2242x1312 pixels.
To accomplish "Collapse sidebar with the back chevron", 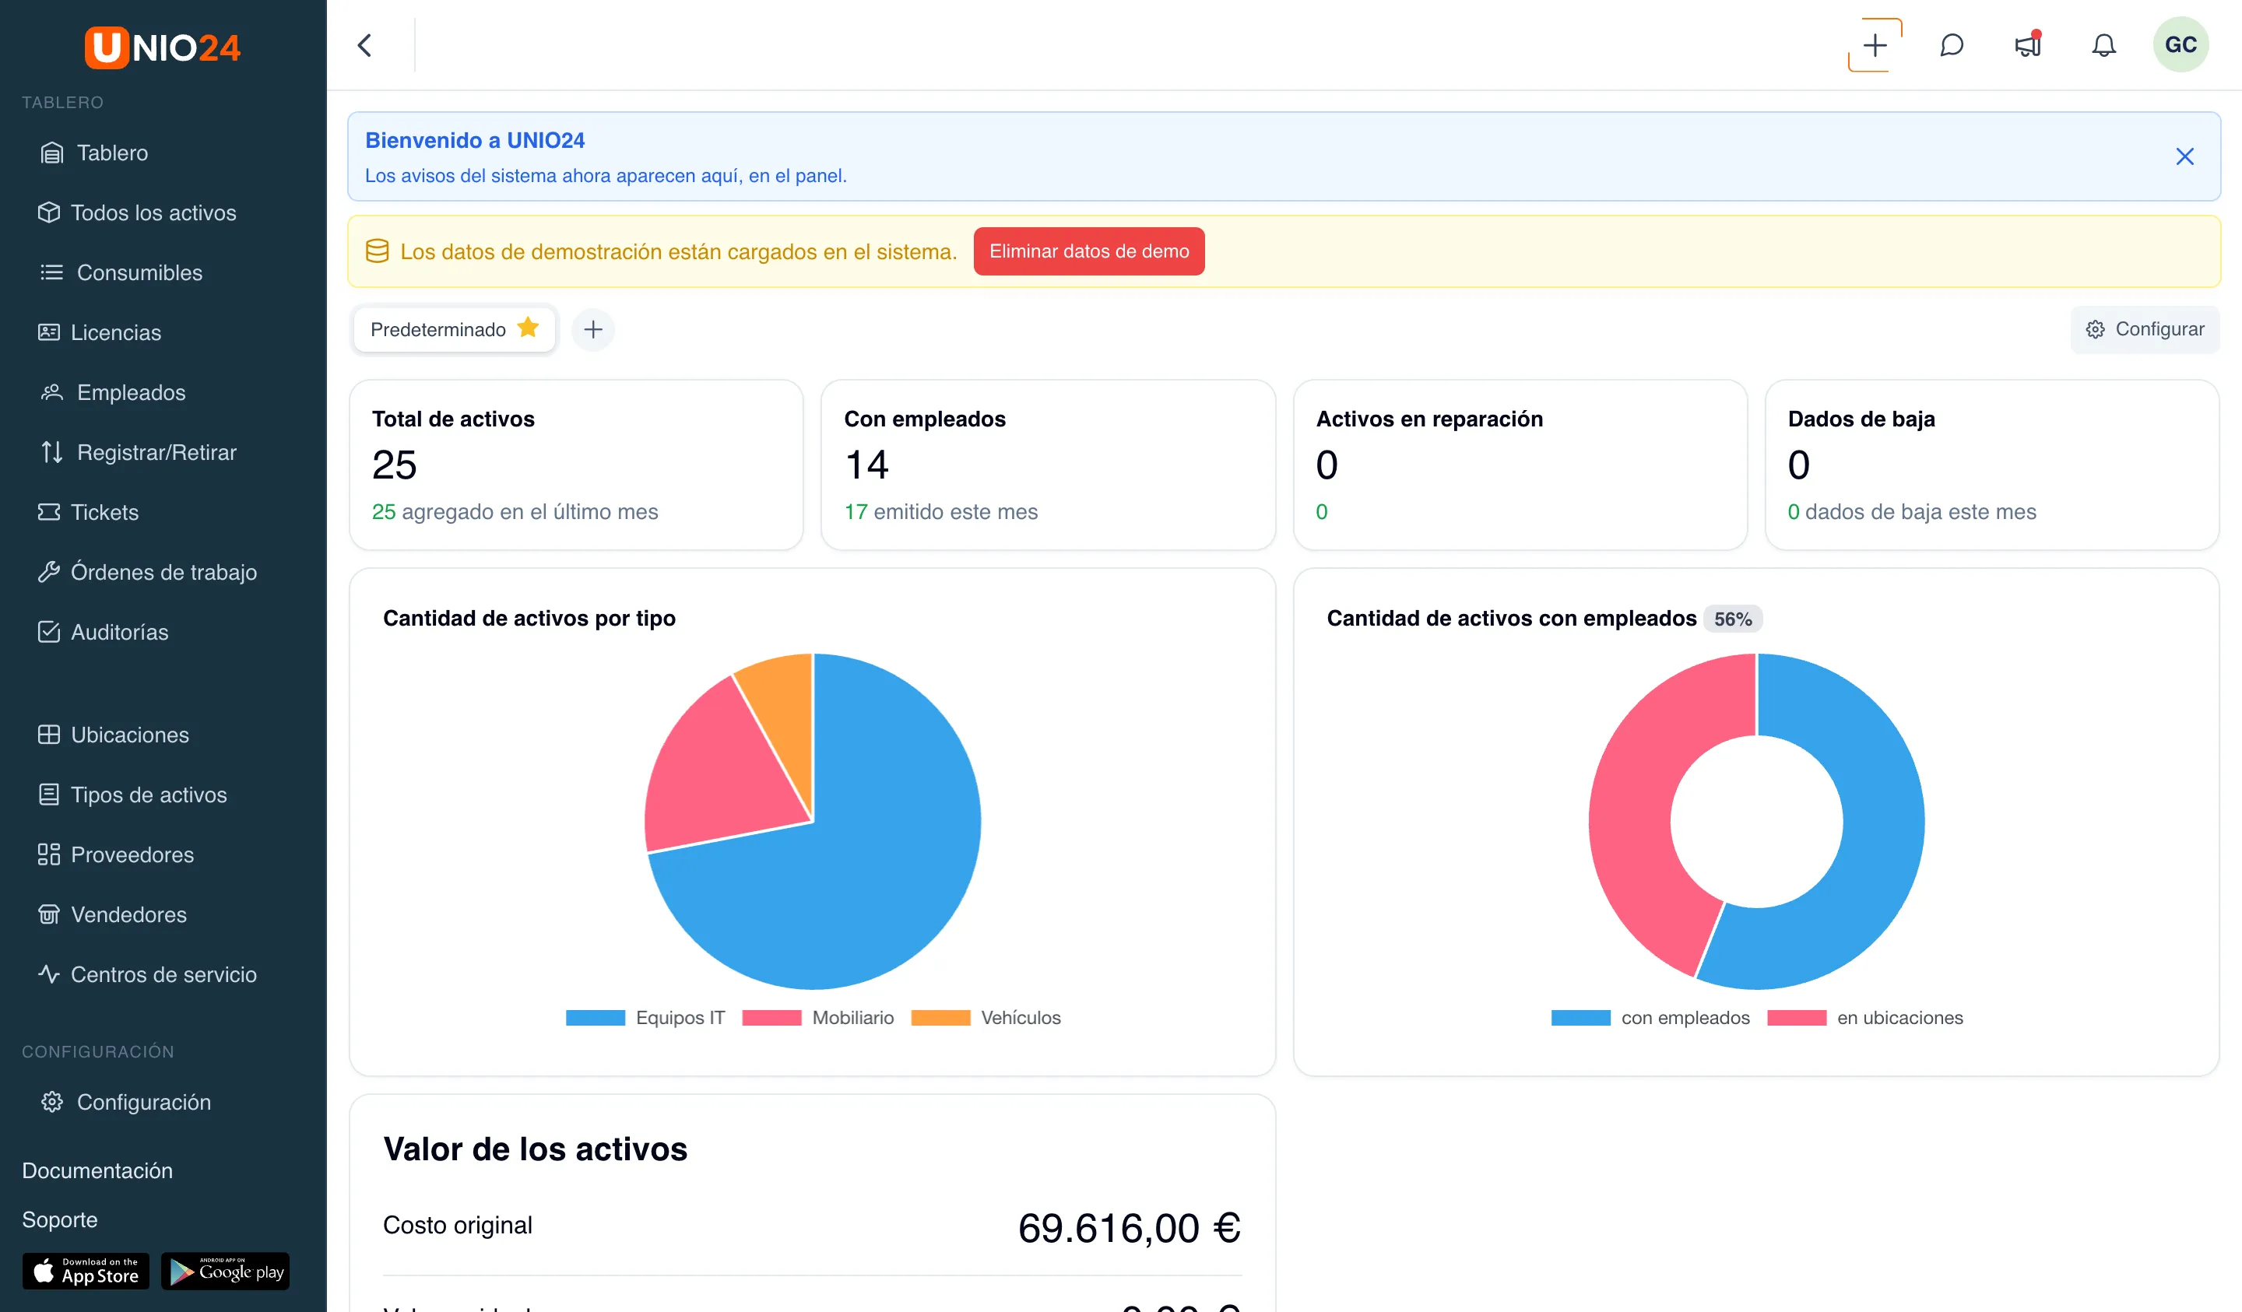I will [x=365, y=45].
